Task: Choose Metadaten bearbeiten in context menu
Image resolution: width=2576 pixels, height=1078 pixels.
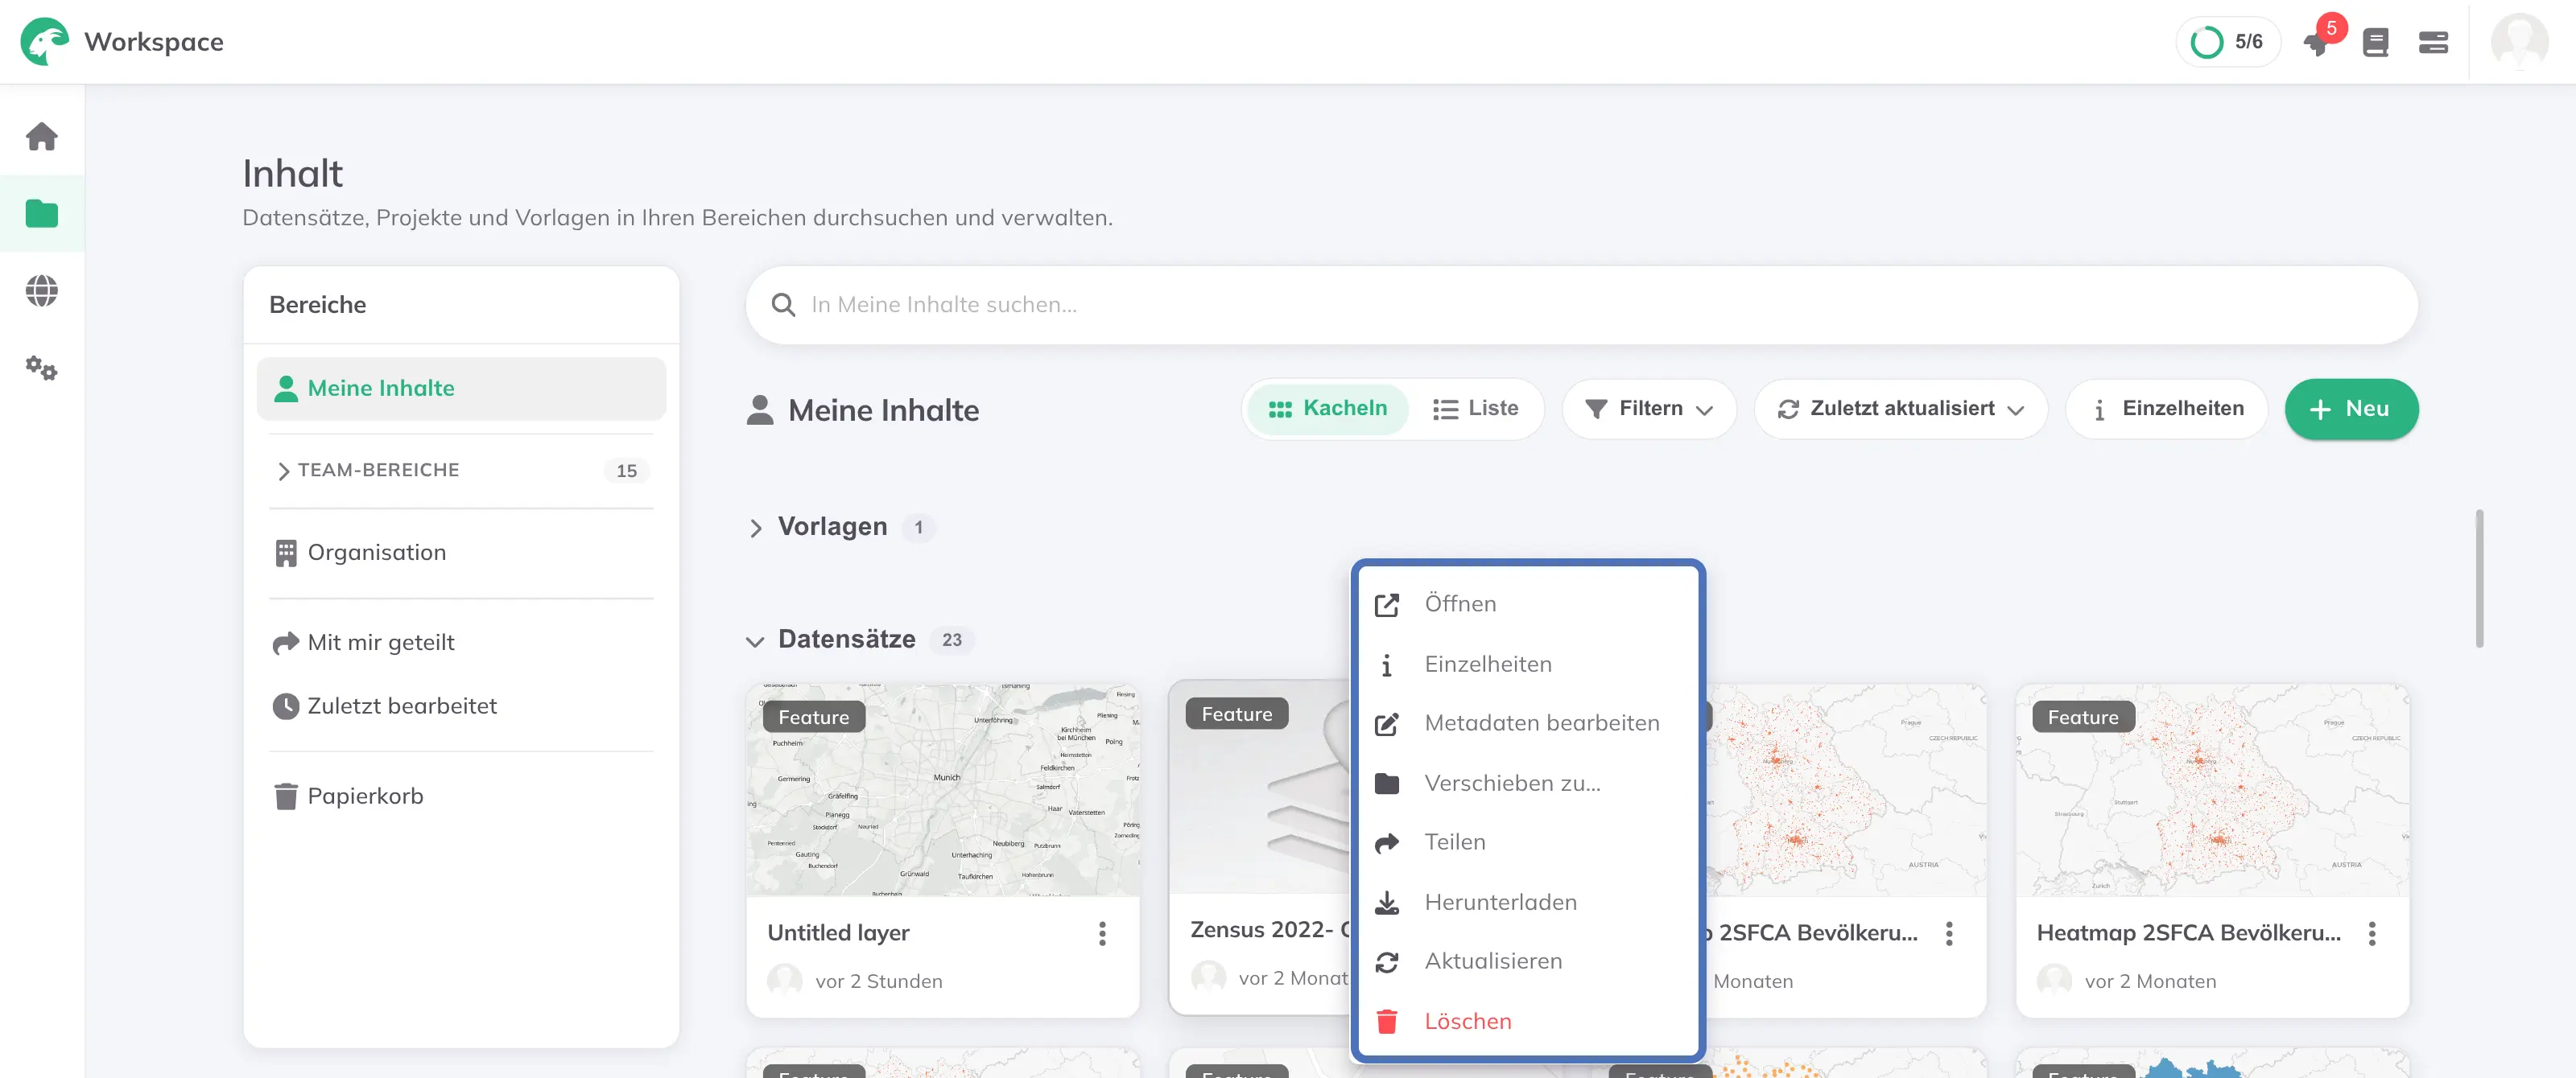Action: pyautogui.click(x=1527, y=723)
